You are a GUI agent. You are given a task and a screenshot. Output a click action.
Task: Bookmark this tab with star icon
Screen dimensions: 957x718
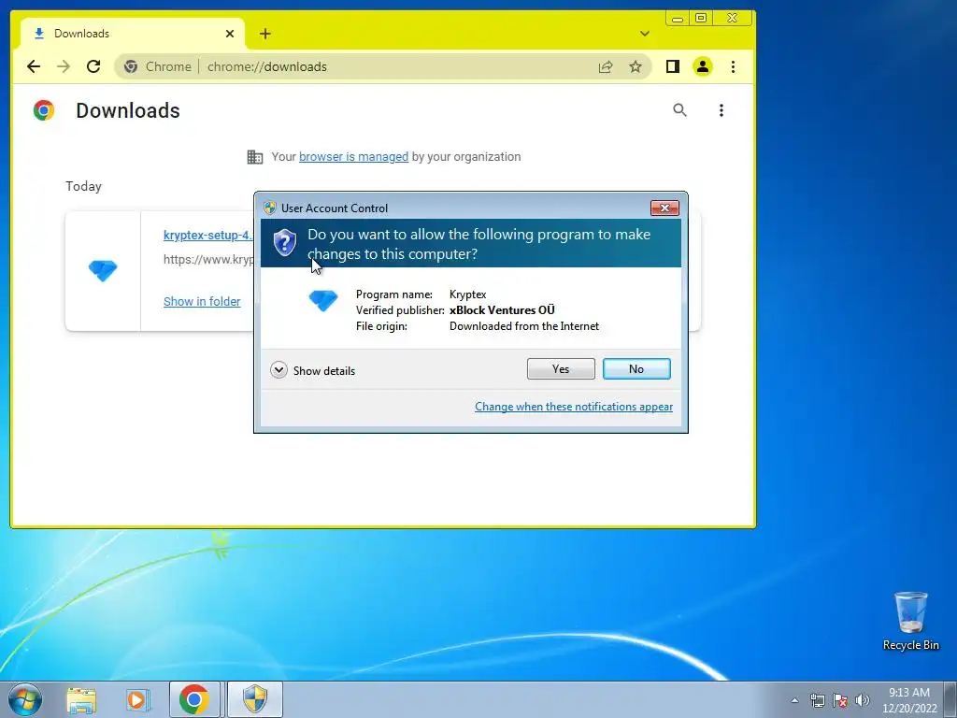point(636,66)
